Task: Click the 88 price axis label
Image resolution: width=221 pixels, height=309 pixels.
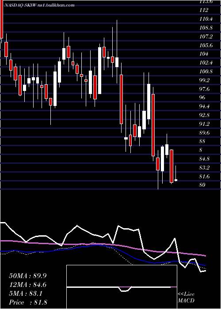Action: (x=202, y=141)
